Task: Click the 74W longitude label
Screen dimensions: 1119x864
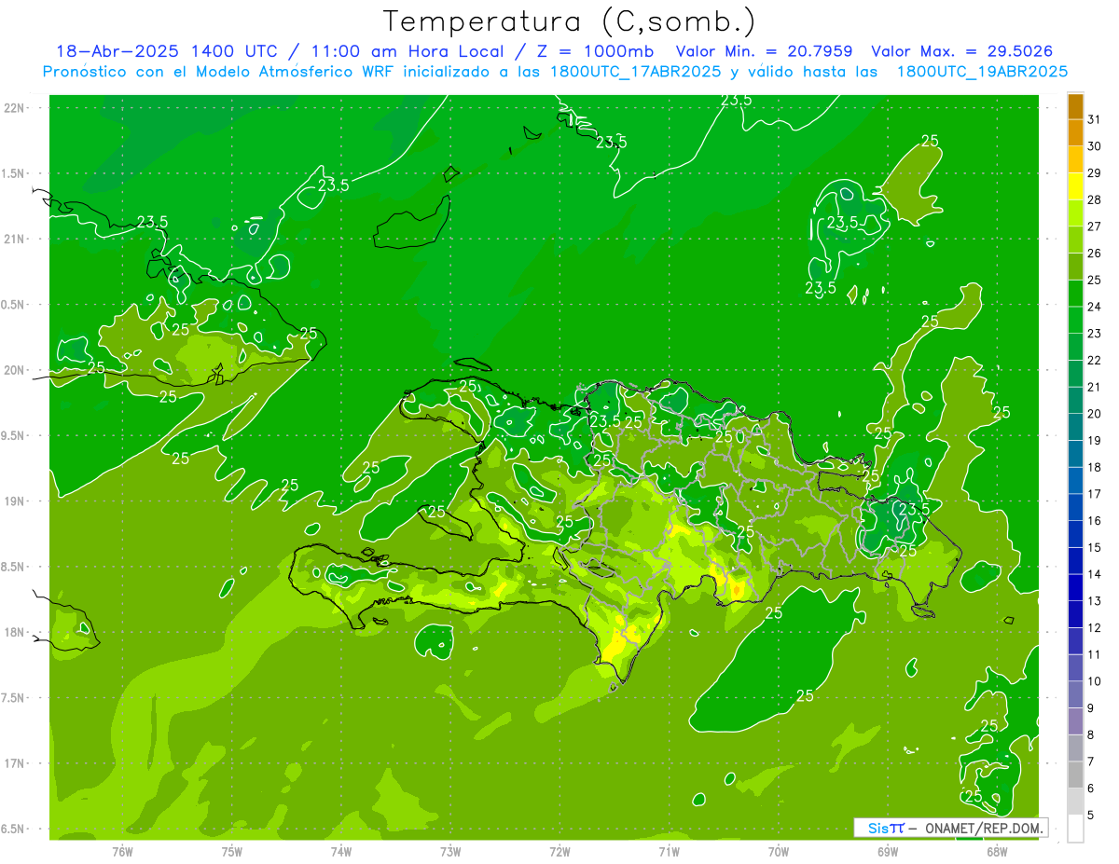Action: point(341,851)
